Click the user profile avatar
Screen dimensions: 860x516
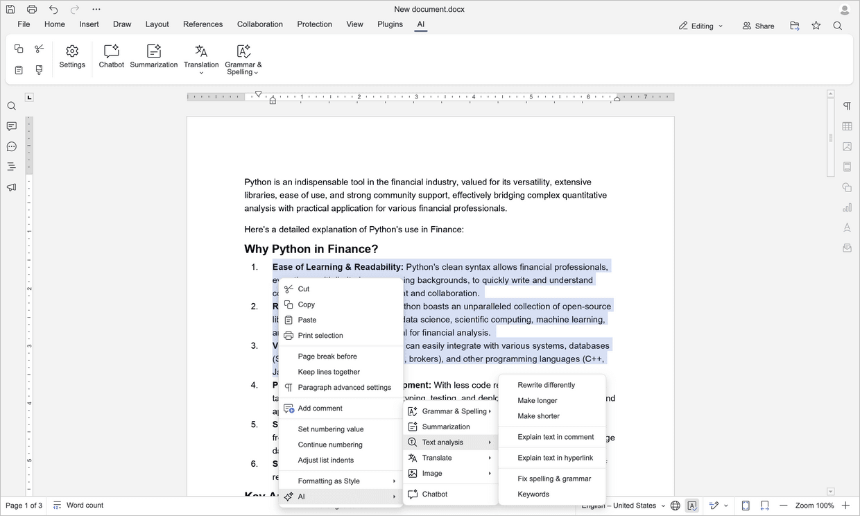pos(844,9)
